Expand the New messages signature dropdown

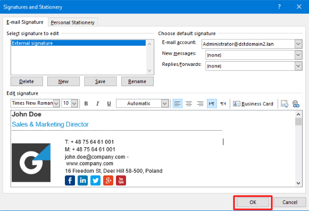(298, 55)
